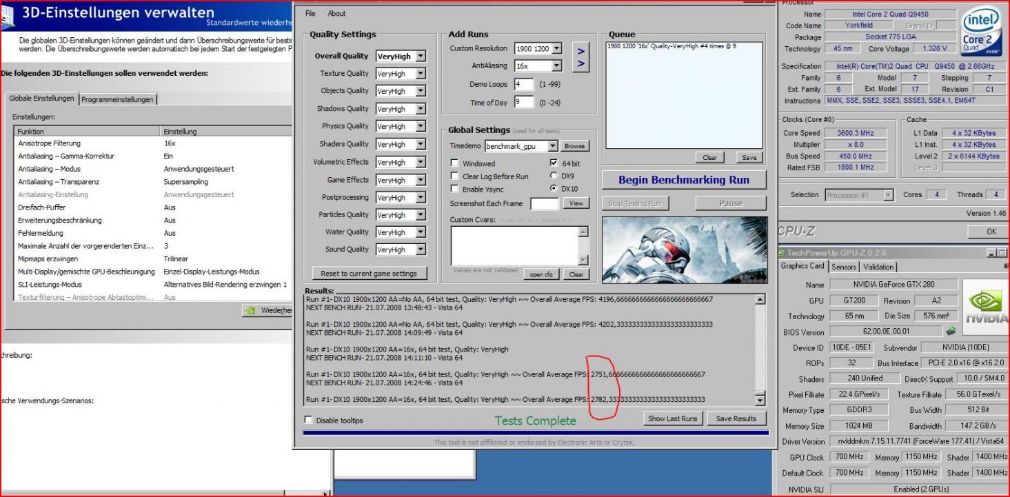The width and height of the screenshot is (1010, 497).
Task: Open the File menu
Action: click(x=310, y=14)
